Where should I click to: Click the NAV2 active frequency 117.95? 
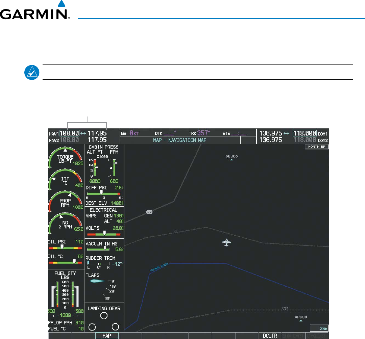pyautogui.click(x=97, y=140)
